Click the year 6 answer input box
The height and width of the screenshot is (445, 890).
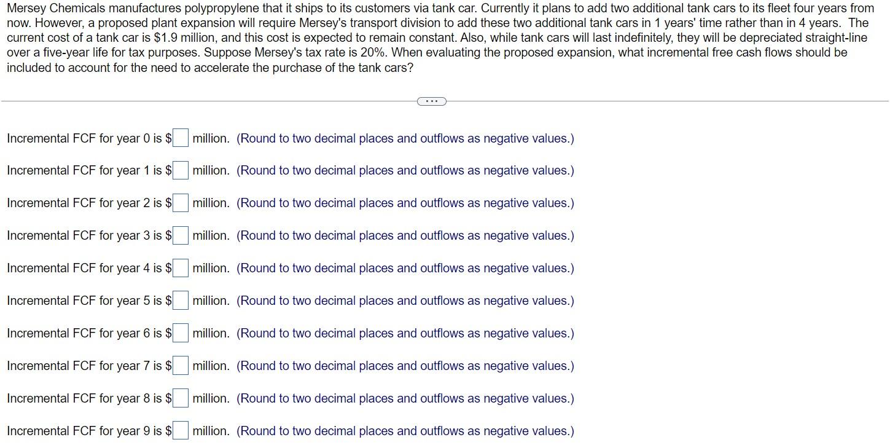tap(180, 333)
